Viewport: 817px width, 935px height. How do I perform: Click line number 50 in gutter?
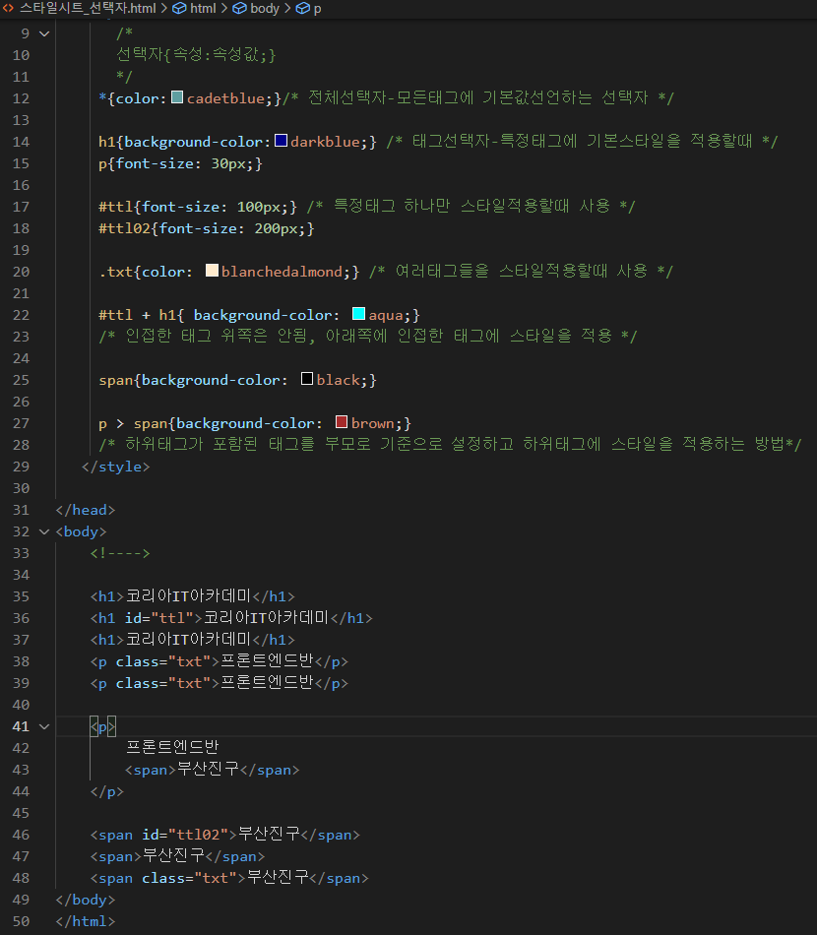point(21,921)
